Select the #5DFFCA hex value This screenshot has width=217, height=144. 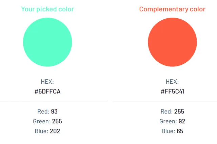47,91
